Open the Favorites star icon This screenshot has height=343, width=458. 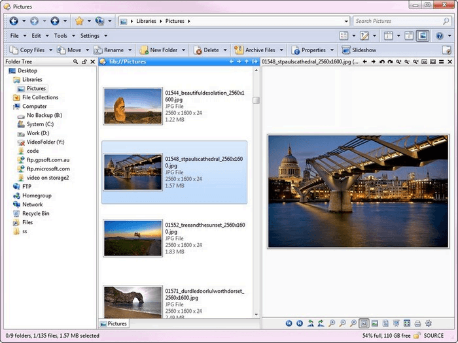[x=79, y=21]
